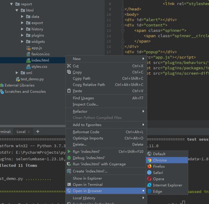This screenshot has height=204, width=209.
Task: Click the Debug bug icon
Action: point(69,158)
